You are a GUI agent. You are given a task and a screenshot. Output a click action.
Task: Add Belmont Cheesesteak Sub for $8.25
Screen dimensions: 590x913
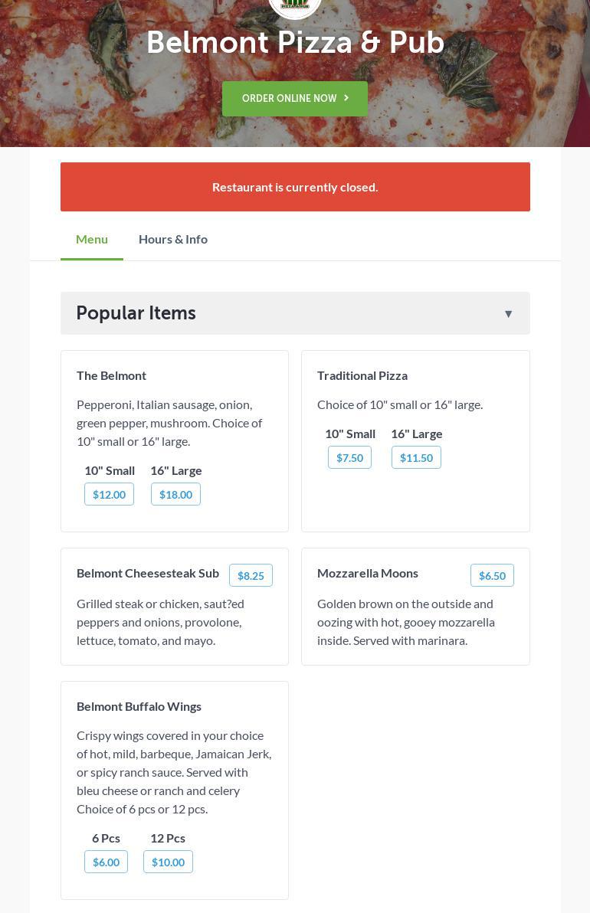tap(251, 575)
